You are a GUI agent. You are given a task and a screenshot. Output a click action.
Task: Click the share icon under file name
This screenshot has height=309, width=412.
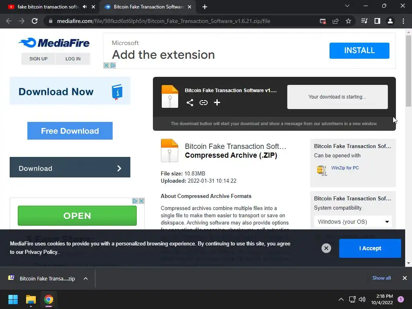click(x=190, y=103)
